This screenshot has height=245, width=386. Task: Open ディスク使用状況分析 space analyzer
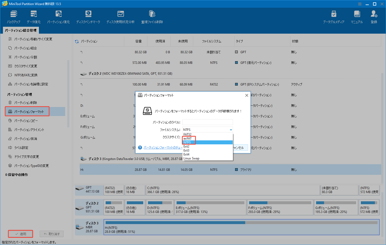tap(120, 17)
